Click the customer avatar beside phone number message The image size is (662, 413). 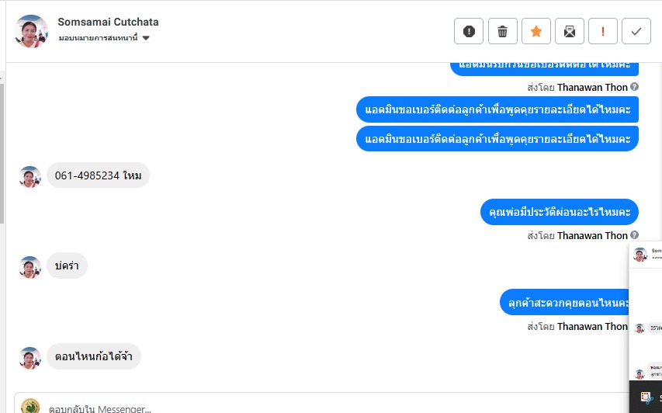click(30, 176)
